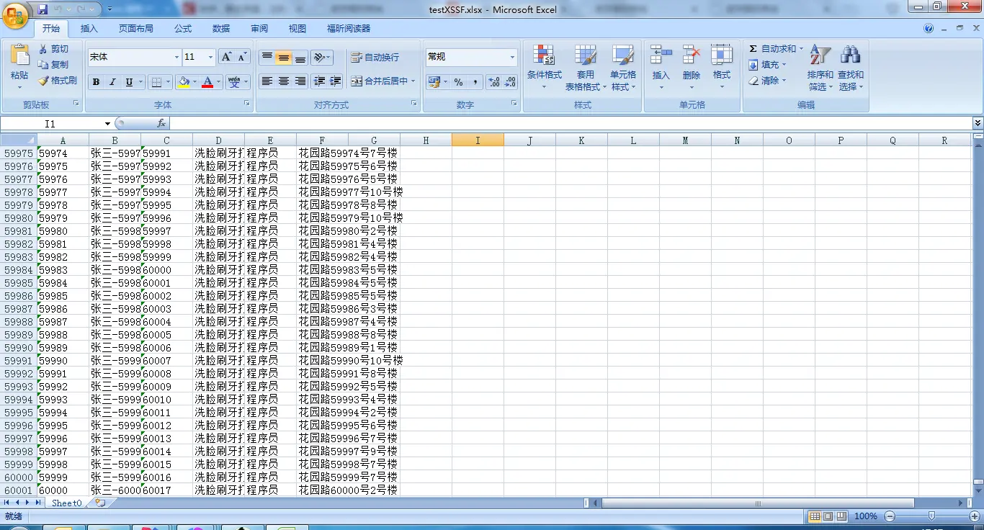The width and height of the screenshot is (984, 530).
Task: Click the decrease decimal places icon
Action: [510, 82]
